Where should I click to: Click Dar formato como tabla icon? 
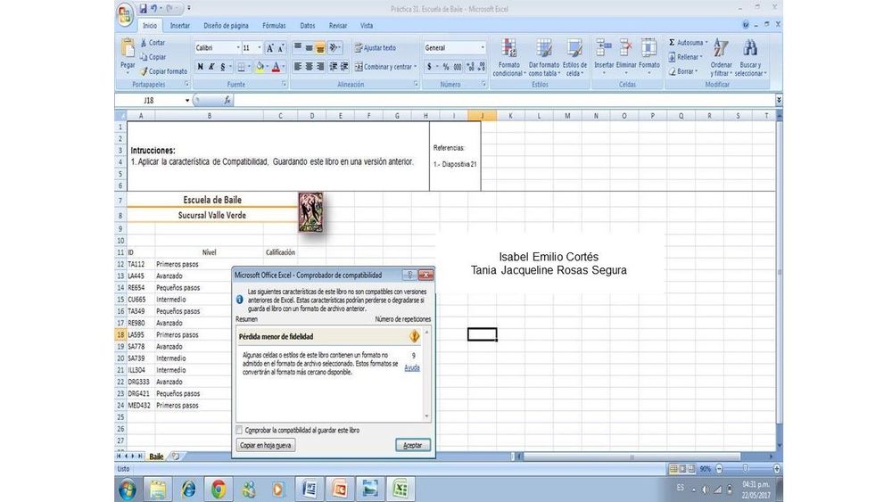[x=543, y=48]
